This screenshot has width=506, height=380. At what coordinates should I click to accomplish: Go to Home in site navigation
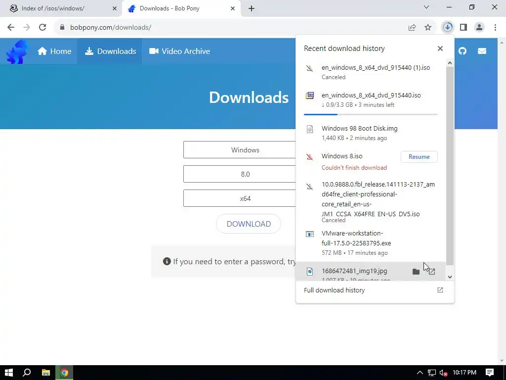point(54,51)
